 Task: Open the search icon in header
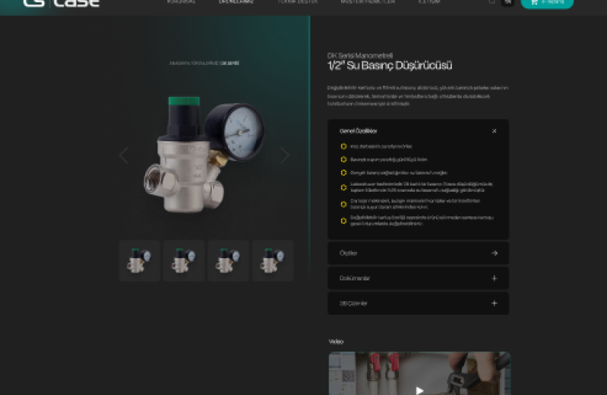pyautogui.click(x=492, y=2)
